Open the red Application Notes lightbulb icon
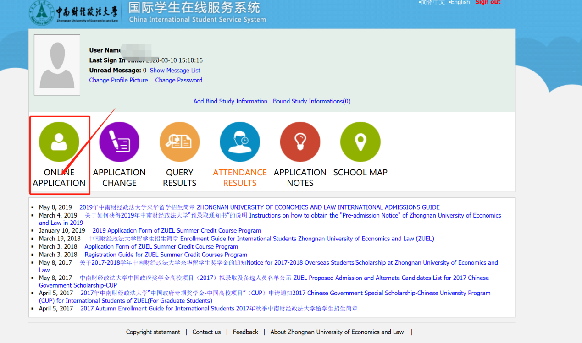 coord(300,142)
